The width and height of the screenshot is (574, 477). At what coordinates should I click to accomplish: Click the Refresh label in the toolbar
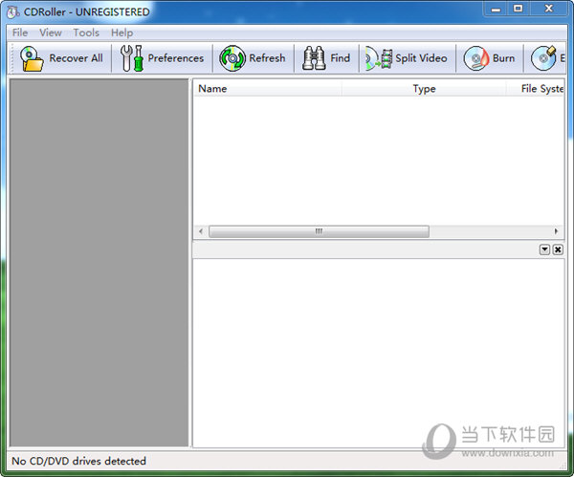pyautogui.click(x=267, y=58)
